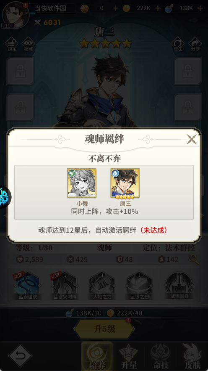Open stat details with magnifier icon
208x371 pixels.
click(x=193, y=259)
